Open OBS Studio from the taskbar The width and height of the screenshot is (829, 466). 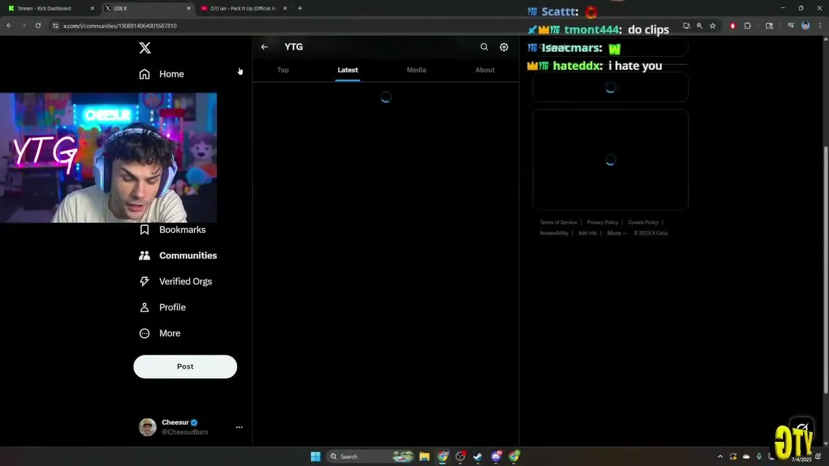point(460,456)
